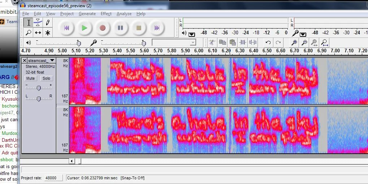Click the Project rate field 48000
The image size is (368, 184).
pos(54,178)
